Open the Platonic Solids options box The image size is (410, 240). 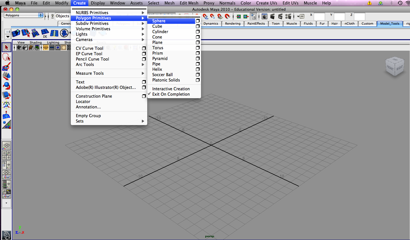point(197,80)
